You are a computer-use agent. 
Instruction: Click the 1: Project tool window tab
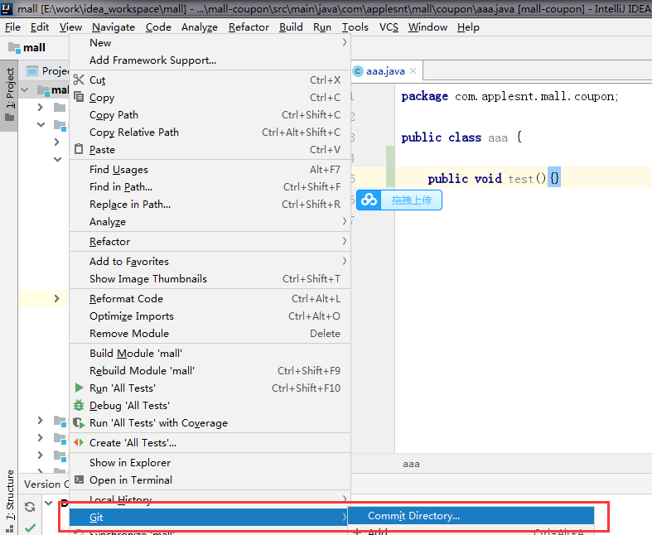click(x=9, y=94)
